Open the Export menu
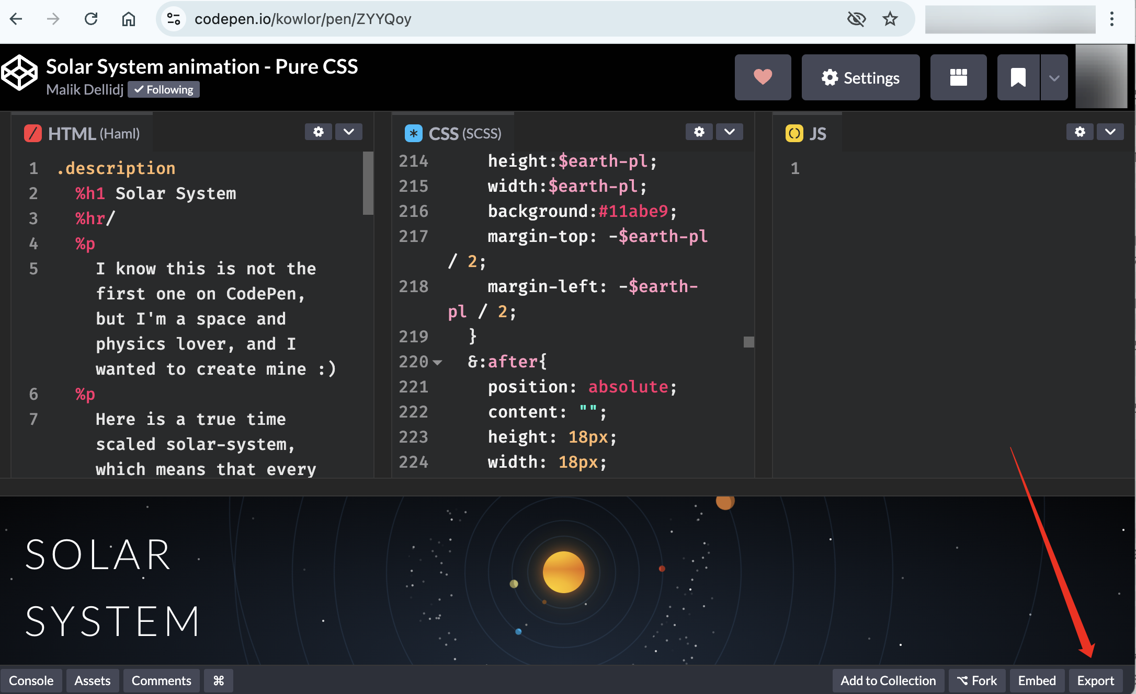This screenshot has height=694, width=1136. click(1095, 680)
